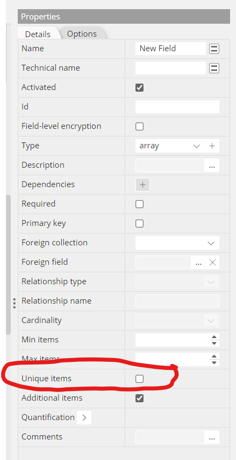Expand the Quantification chevron

coord(84,418)
